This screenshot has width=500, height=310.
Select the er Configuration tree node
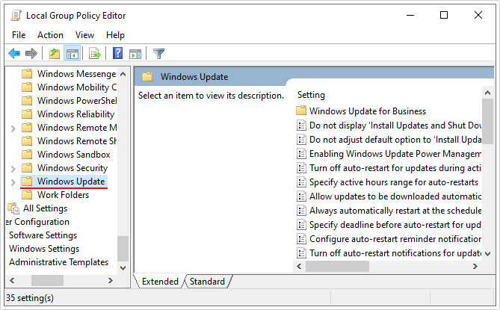(37, 222)
